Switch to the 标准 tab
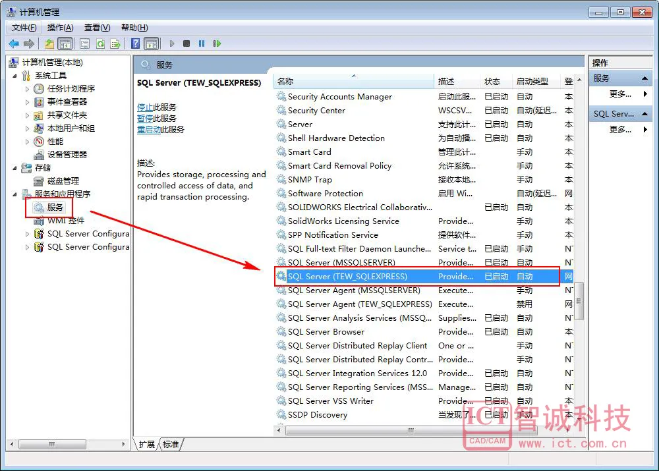 pos(171,444)
